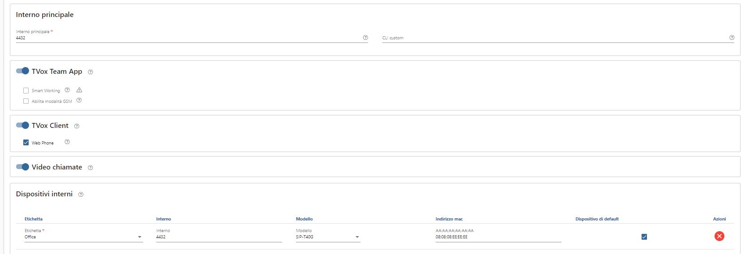The height and width of the screenshot is (254, 745).
Task: Delete the Office device with red X
Action: (719, 236)
